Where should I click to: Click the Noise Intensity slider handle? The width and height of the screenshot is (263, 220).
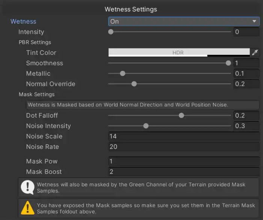coord(146,126)
